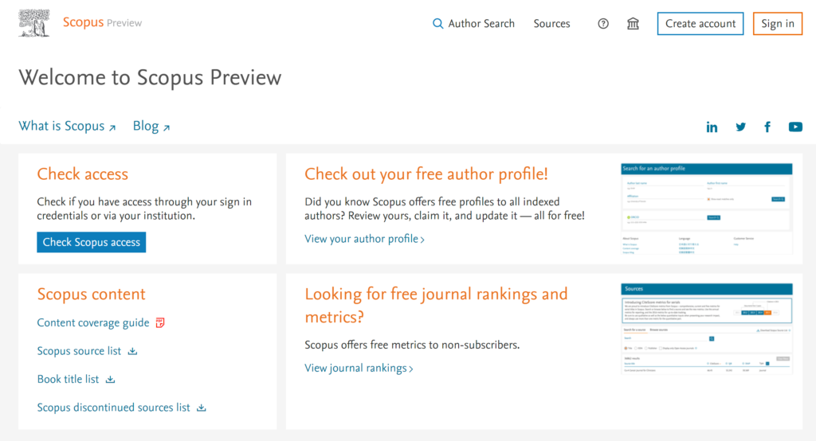Image resolution: width=816 pixels, height=441 pixels.
Task: Click external arrow beside What is Scopus
Action: [112, 127]
